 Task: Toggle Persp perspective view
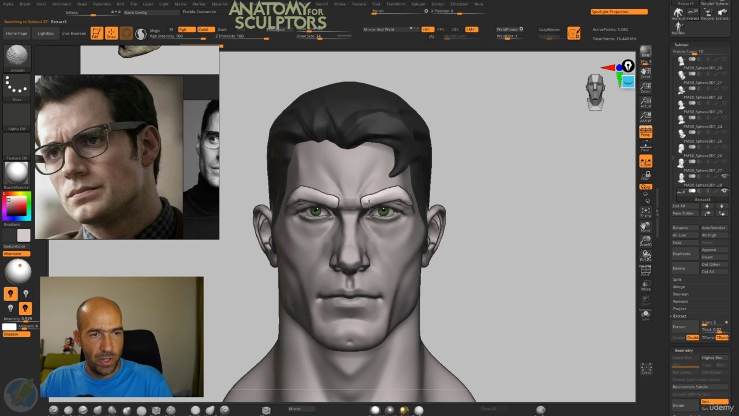[x=645, y=132]
